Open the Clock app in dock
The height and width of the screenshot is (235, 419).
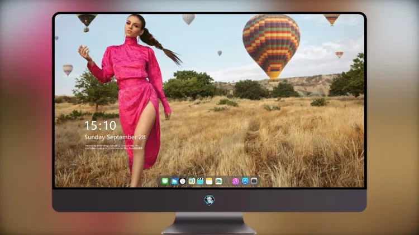tap(183, 181)
